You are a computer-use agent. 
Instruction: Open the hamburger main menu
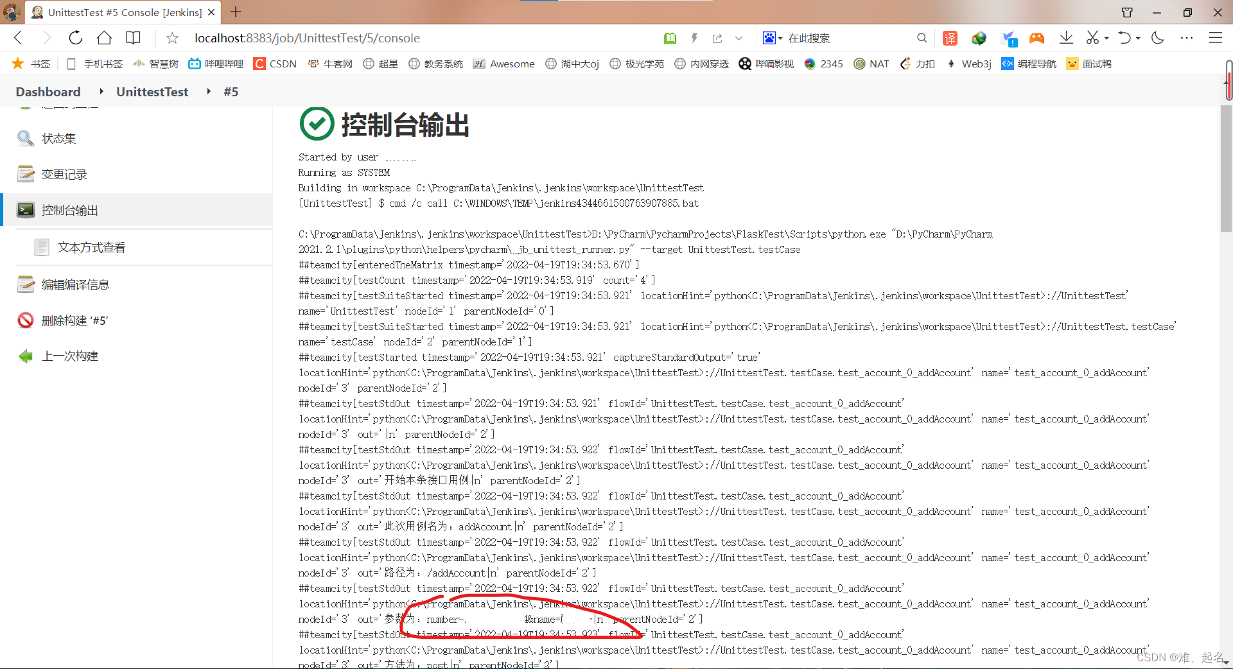[x=1216, y=38]
